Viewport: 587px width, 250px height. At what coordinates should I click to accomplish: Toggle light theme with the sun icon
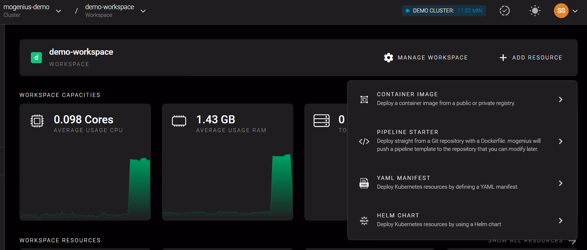click(x=535, y=11)
